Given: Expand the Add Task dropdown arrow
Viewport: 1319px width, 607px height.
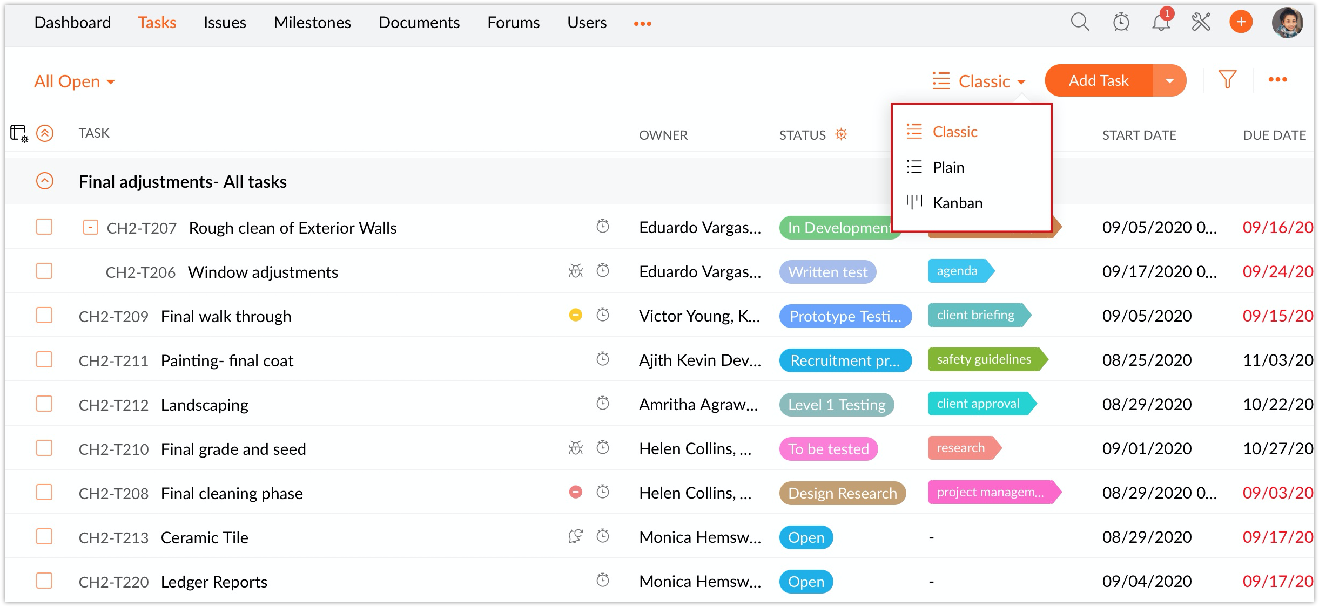Looking at the screenshot, I should coord(1169,81).
